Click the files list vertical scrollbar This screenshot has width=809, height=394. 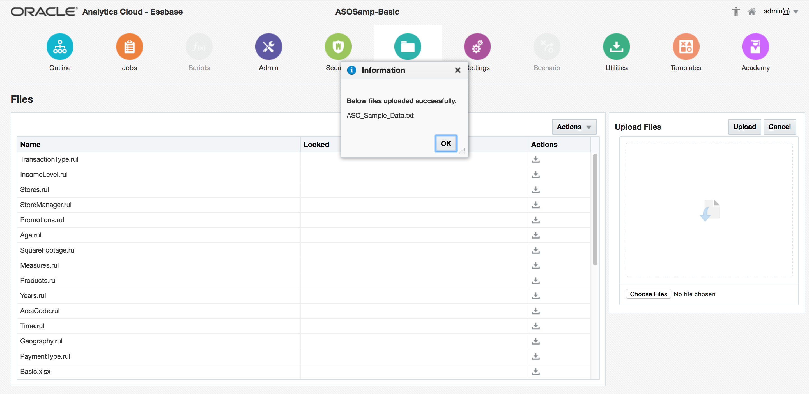click(595, 209)
